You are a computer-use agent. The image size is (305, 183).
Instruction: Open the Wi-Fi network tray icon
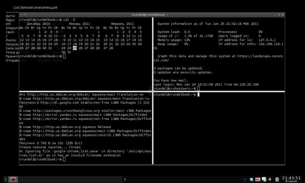point(245,179)
